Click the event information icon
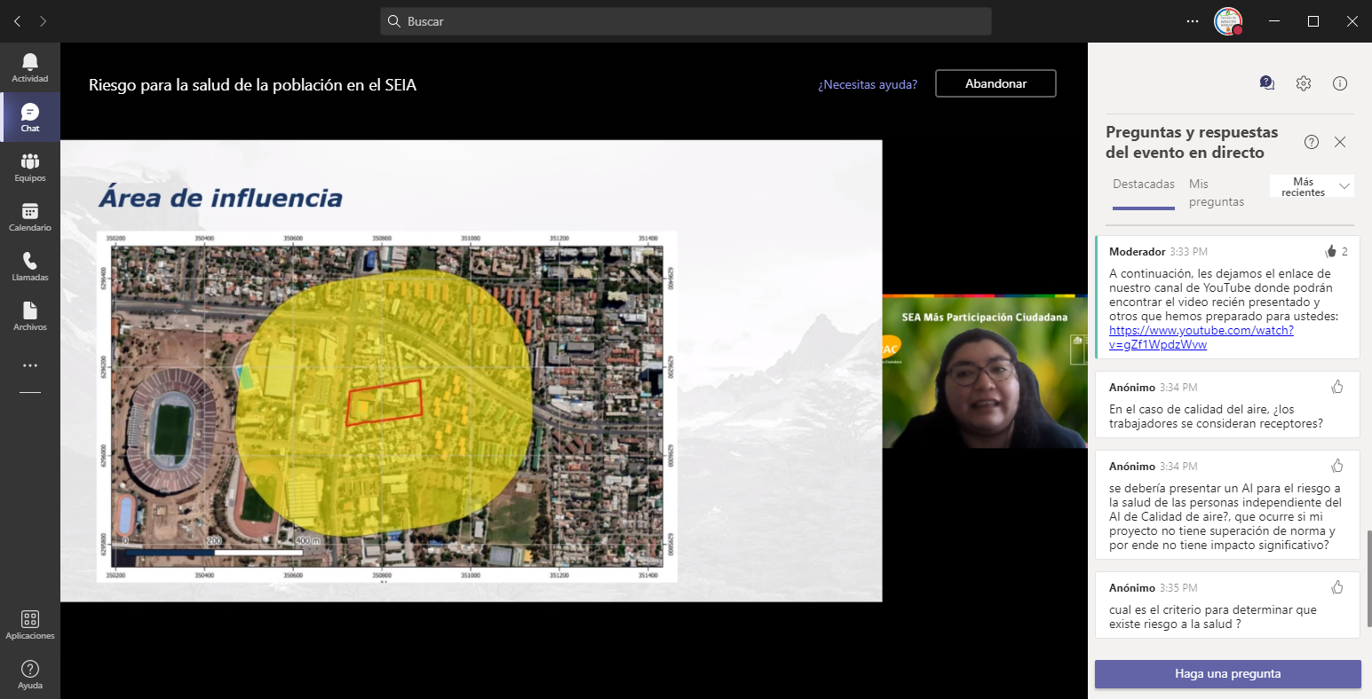This screenshot has width=1372, height=699. coord(1340,83)
